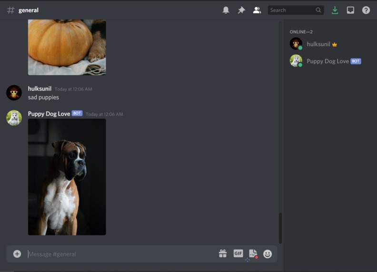
Task: Click the Search field
Action: (296, 10)
